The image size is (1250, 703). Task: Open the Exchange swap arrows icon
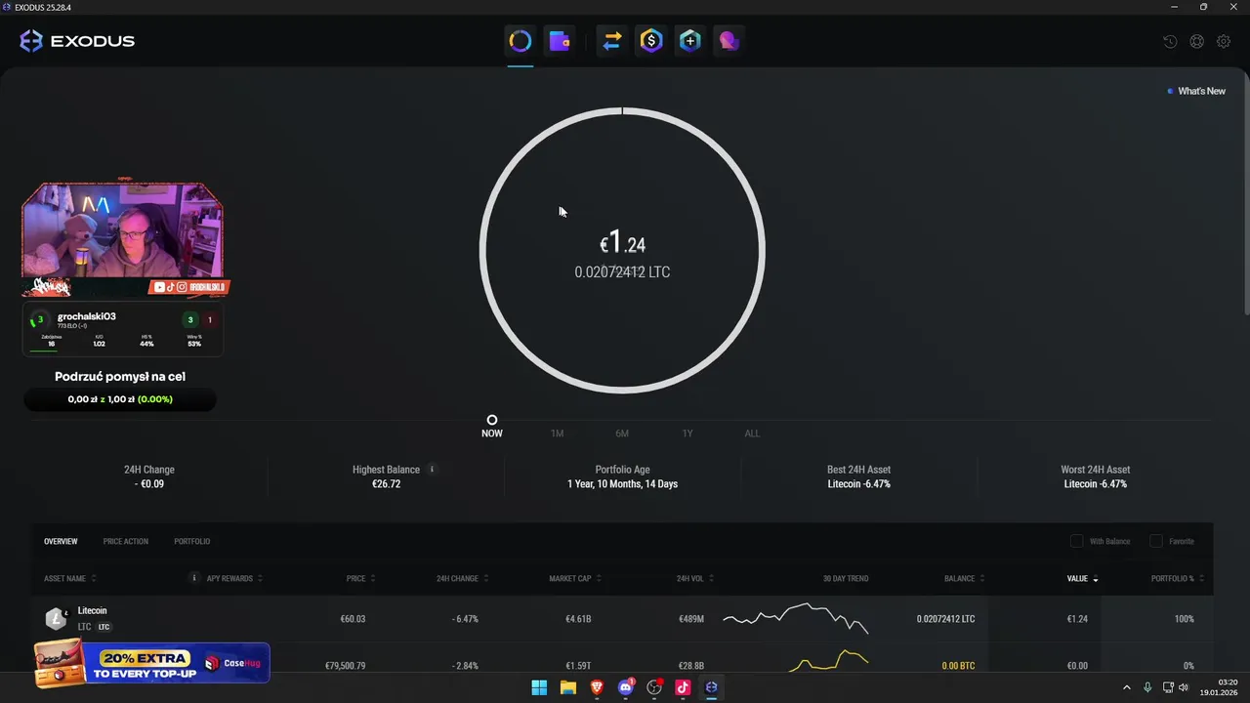pos(612,41)
